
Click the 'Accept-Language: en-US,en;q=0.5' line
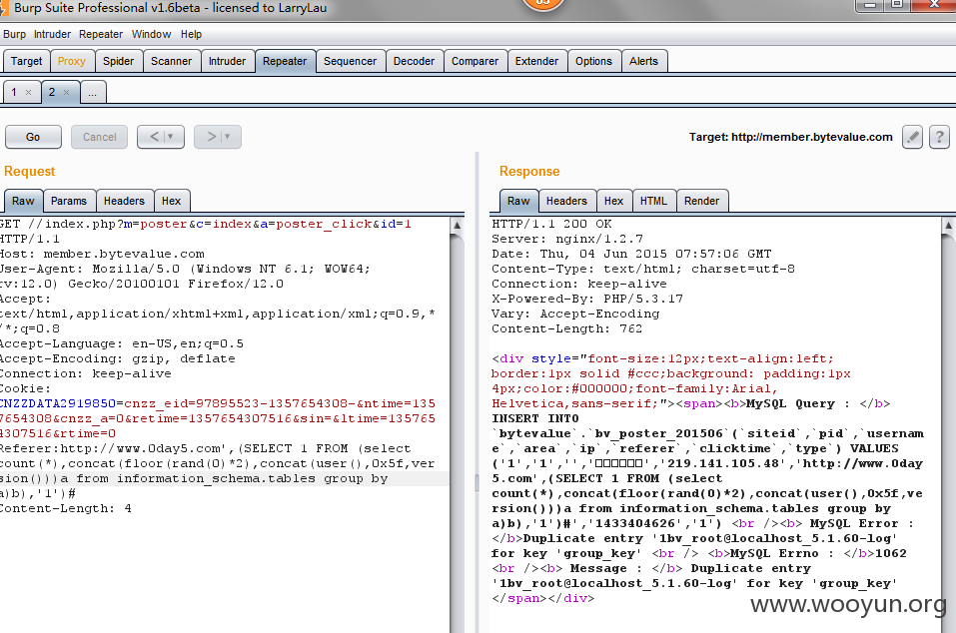tap(122, 343)
